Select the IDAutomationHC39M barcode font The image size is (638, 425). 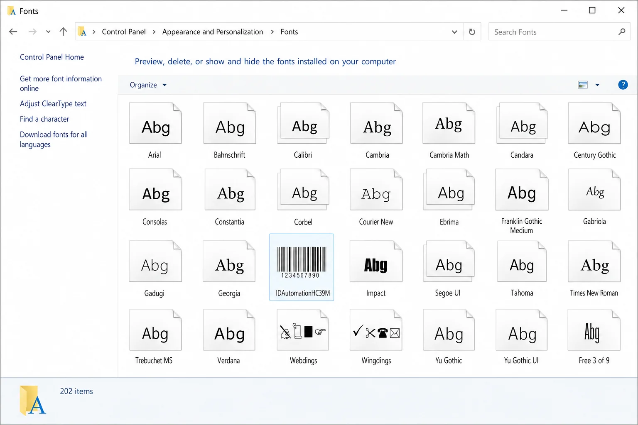pyautogui.click(x=302, y=267)
